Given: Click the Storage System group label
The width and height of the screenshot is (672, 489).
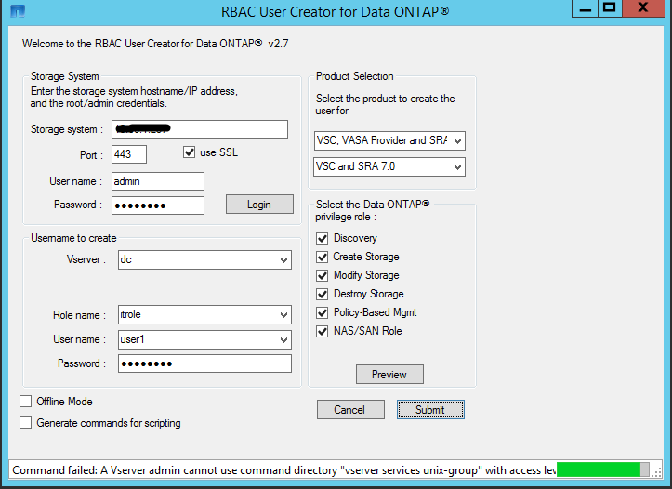Looking at the screenshot, I should point(65,76).
